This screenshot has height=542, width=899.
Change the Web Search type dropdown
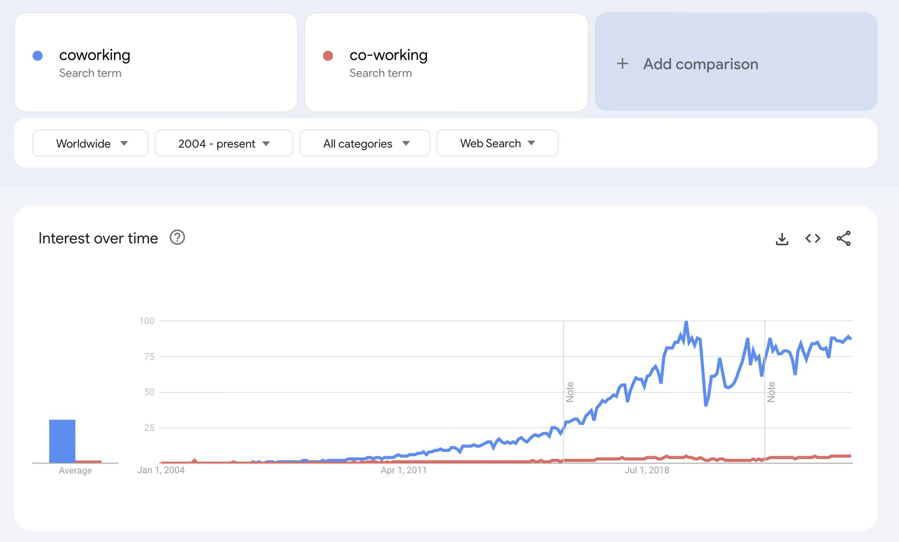497,143
